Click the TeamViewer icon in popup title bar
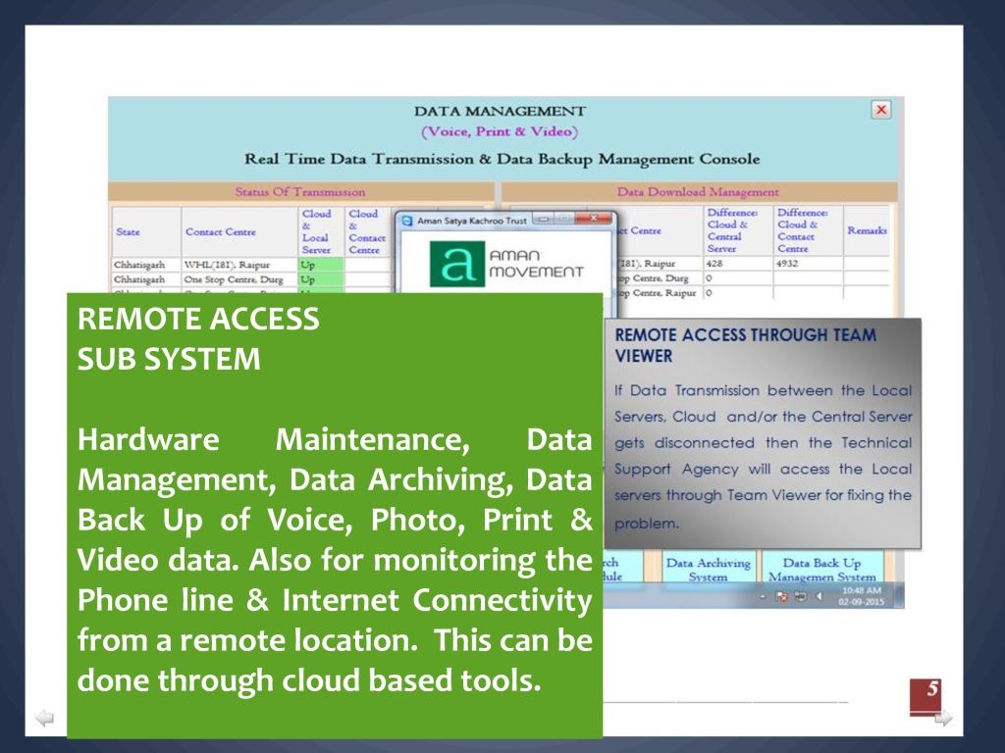This screenshot has height=753, width=1005. (x=407, y=221)
